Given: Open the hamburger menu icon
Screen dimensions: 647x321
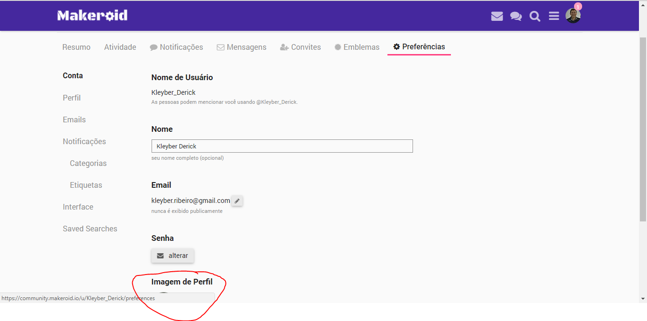Looking at the screenshot, I should coord(554,16).
